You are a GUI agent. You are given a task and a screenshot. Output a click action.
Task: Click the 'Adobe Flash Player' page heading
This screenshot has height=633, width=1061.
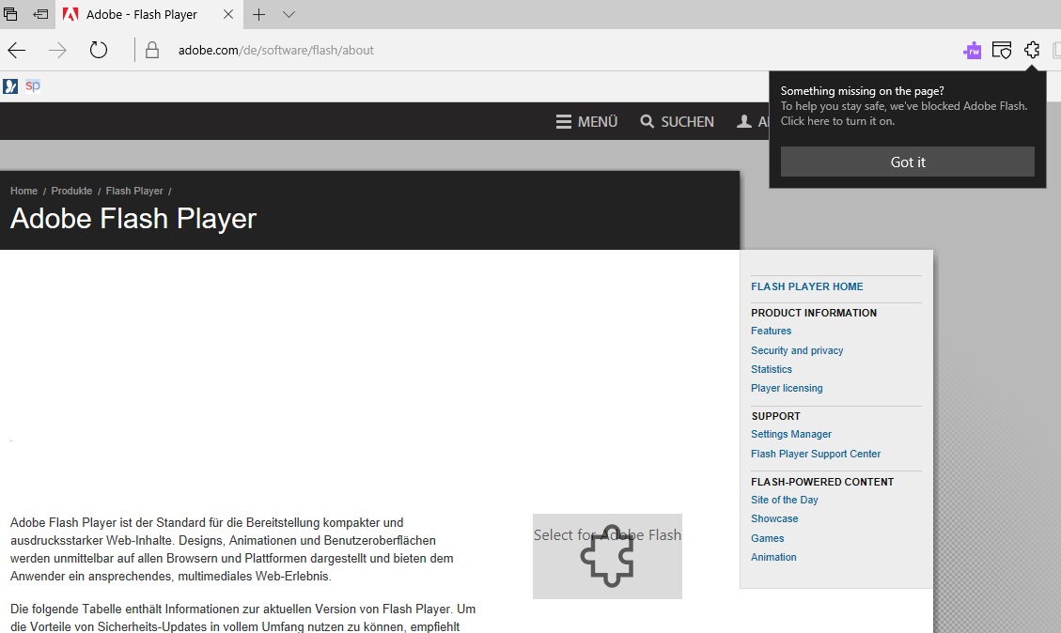(133, 219)
